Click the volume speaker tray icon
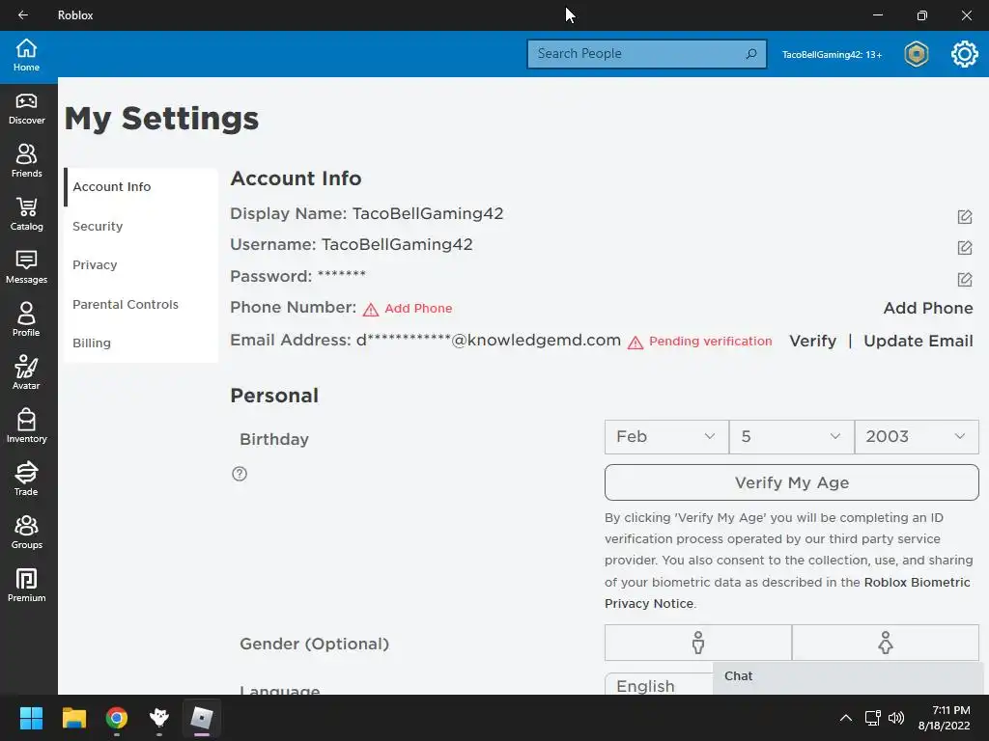 [x=895, y=718]
